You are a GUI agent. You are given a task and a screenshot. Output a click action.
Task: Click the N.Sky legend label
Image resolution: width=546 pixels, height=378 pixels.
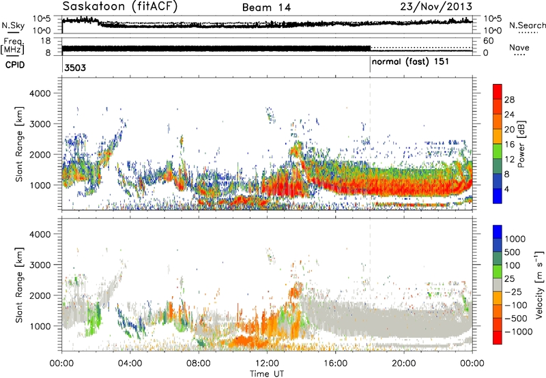(13, 25)
